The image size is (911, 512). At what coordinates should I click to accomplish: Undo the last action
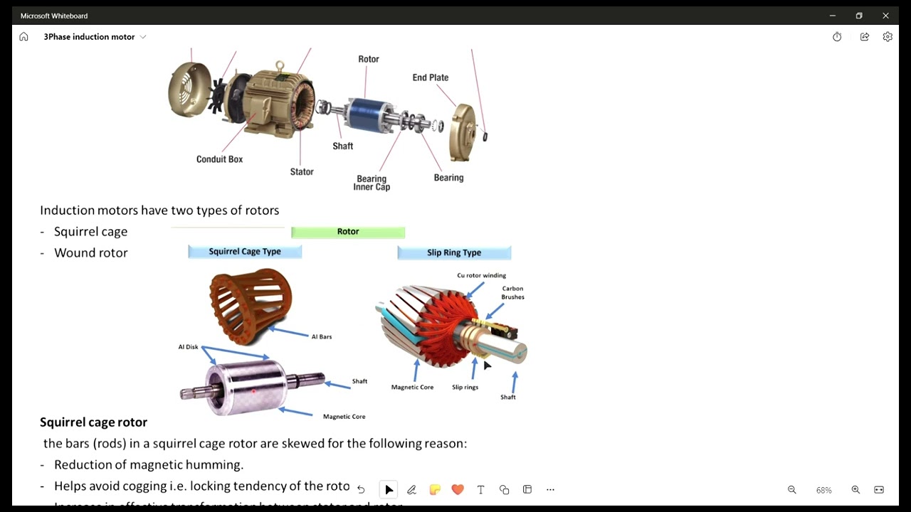click(x=361, y=489)
